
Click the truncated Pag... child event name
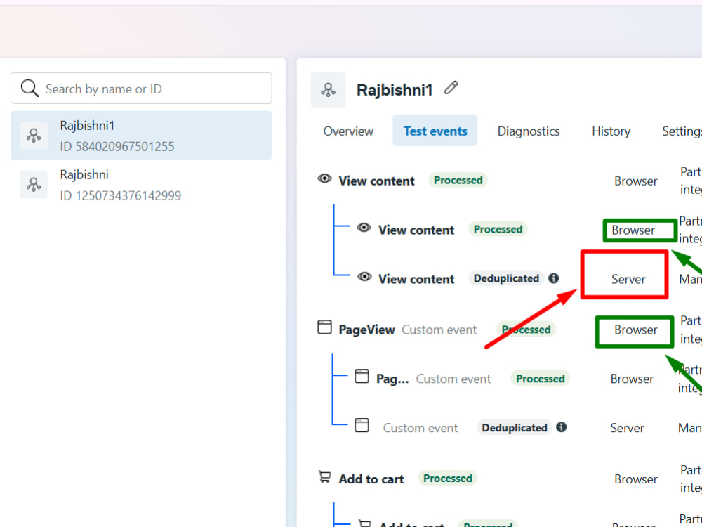pos(392,379)
